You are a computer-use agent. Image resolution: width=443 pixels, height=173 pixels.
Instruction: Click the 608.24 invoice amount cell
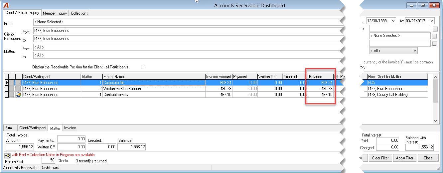pyautogui.click(x=219, y=83)
